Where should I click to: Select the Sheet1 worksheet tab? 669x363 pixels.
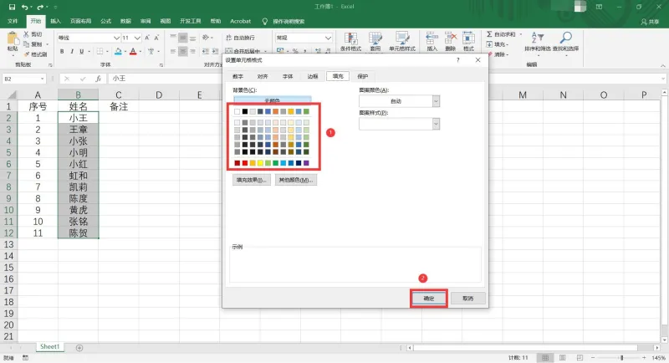click(x=50, y=347)
